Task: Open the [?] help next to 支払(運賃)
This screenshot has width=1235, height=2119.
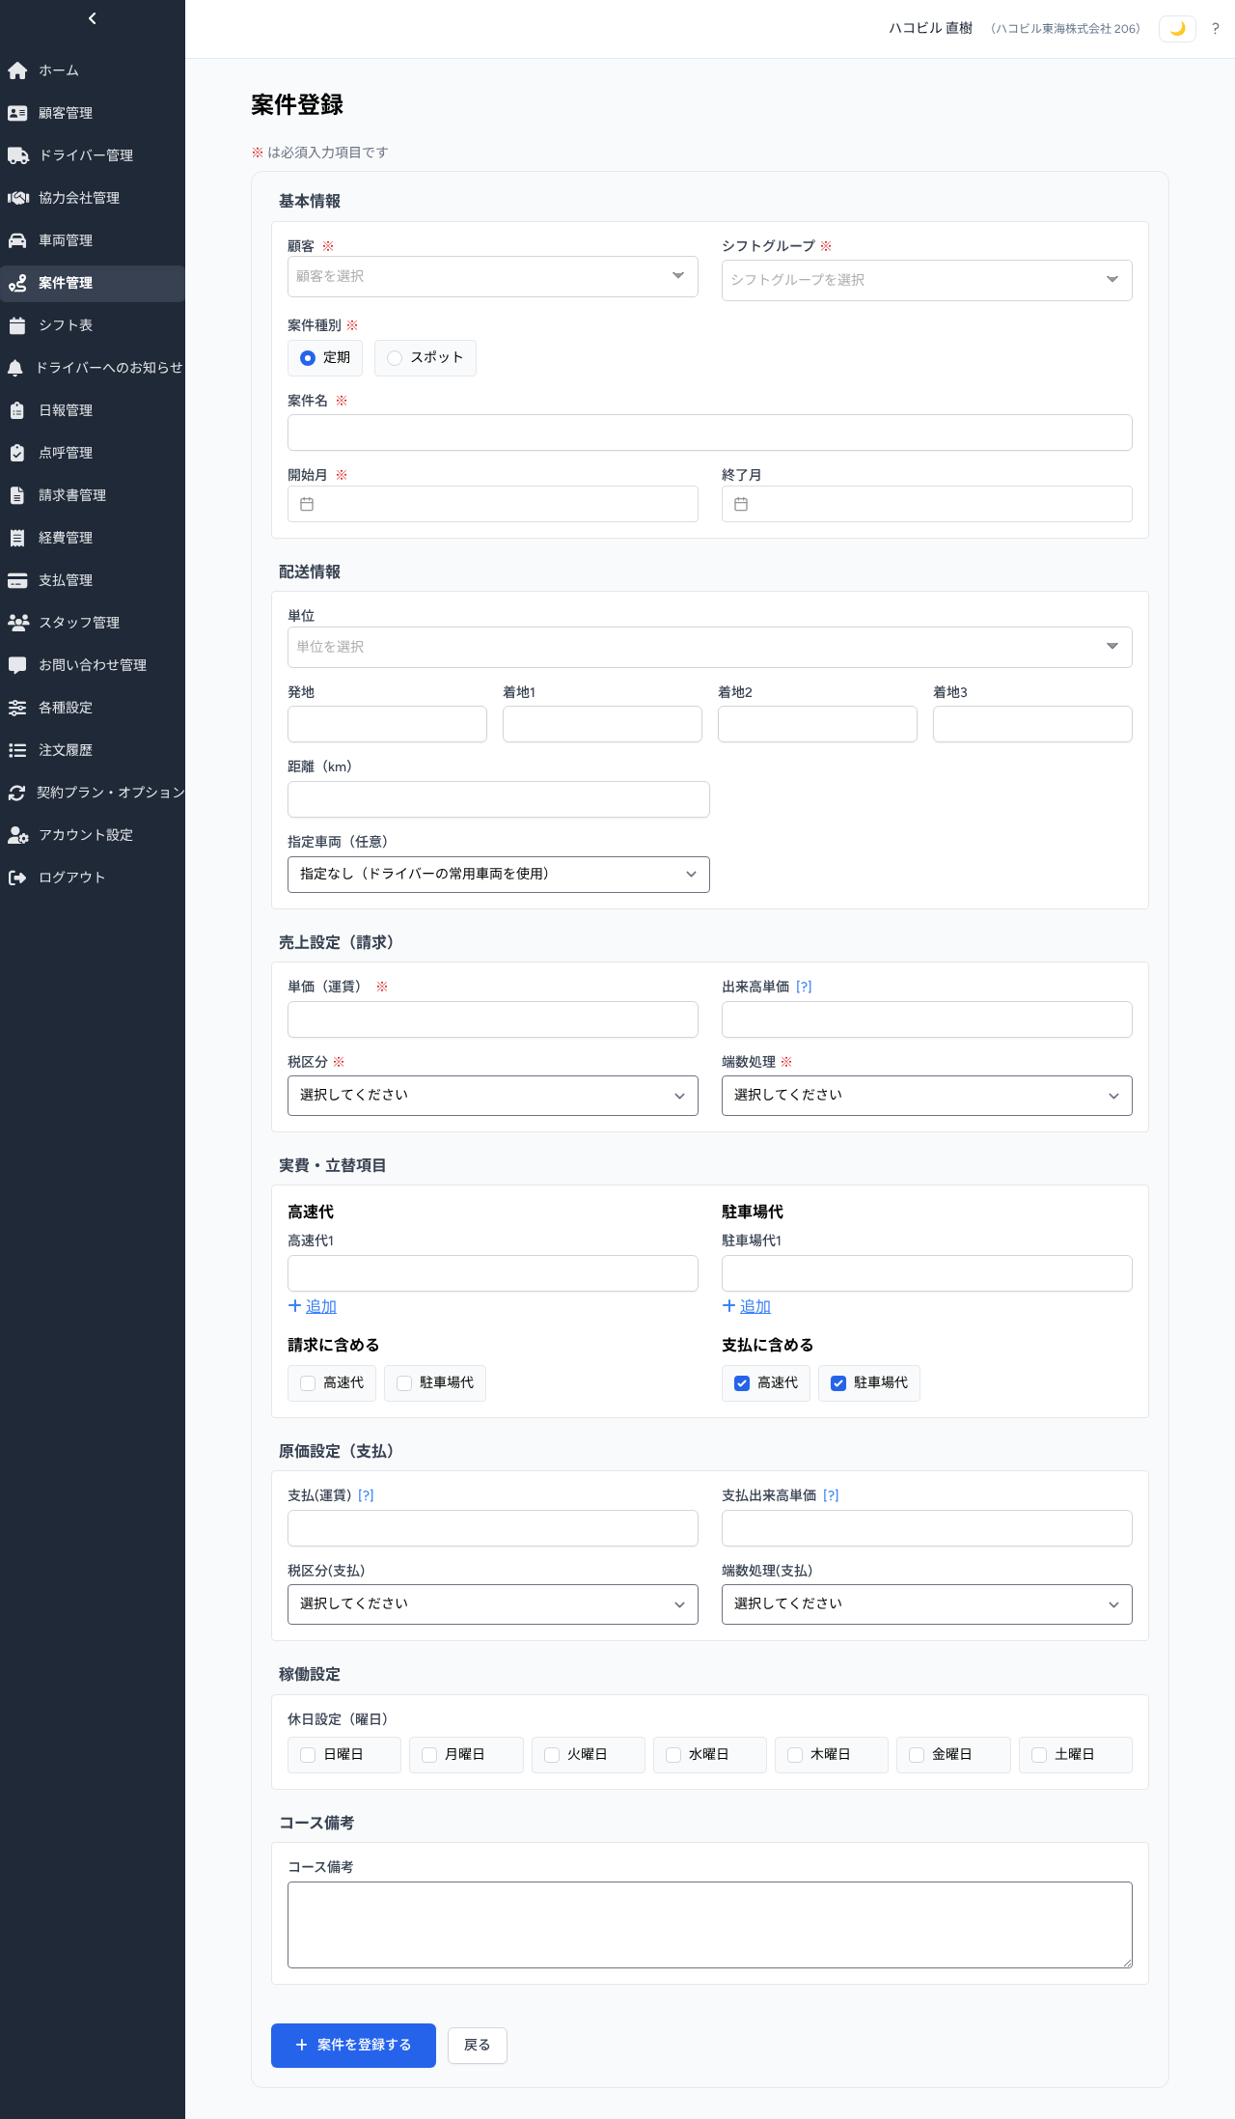Action: coord(366,1495)
